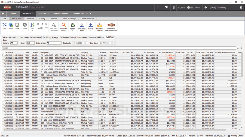
Task: Toggle Imperial/Metric units switch
Action: coord(191,7)
